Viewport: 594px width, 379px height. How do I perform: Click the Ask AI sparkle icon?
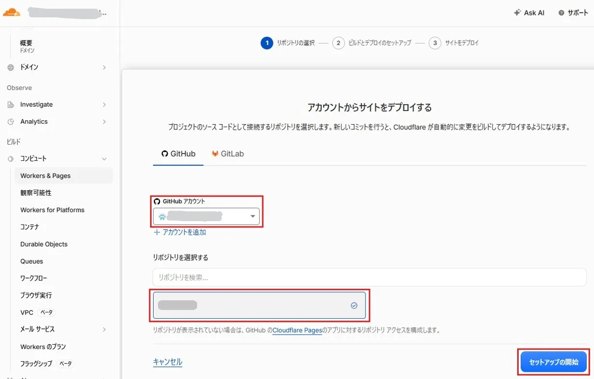click(517, 13)
